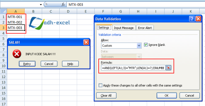Cancel the Data Validation dialog
Viewport: 205px width, 106px height.
click(189, 95)
